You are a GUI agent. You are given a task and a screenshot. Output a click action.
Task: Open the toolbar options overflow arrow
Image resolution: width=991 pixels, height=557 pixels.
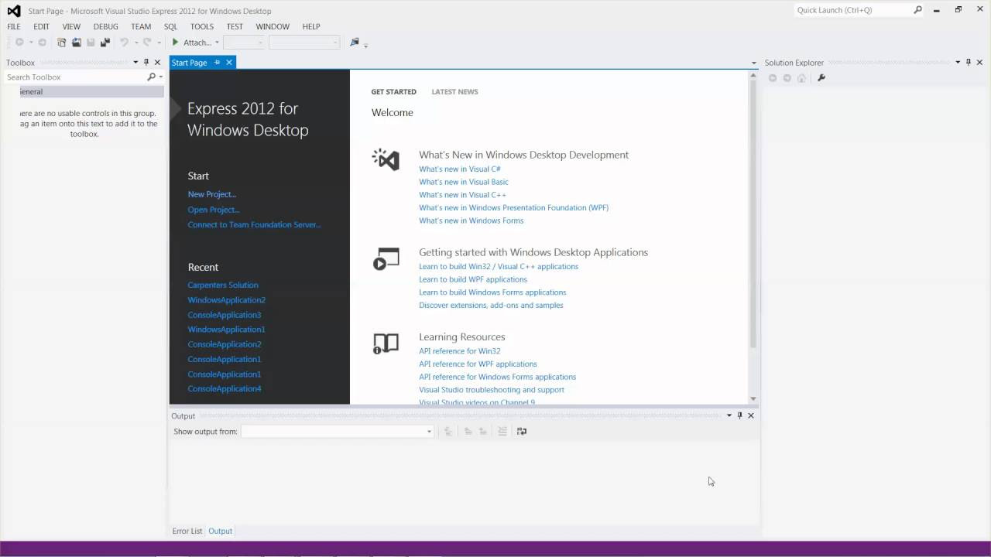coord(365,44)
